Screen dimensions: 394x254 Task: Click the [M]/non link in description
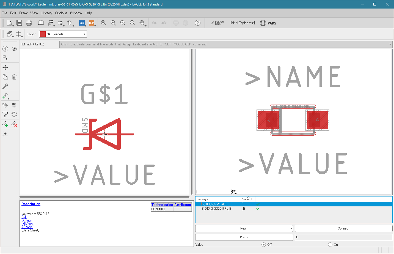tap(27, 224)
